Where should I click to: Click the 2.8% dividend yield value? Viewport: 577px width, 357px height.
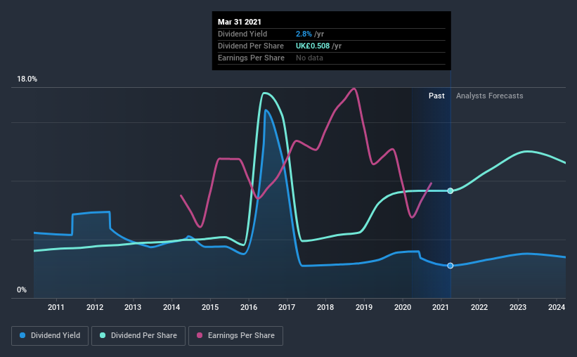tap(304, 34)
